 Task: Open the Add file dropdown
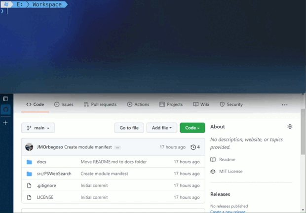[162, 128]
